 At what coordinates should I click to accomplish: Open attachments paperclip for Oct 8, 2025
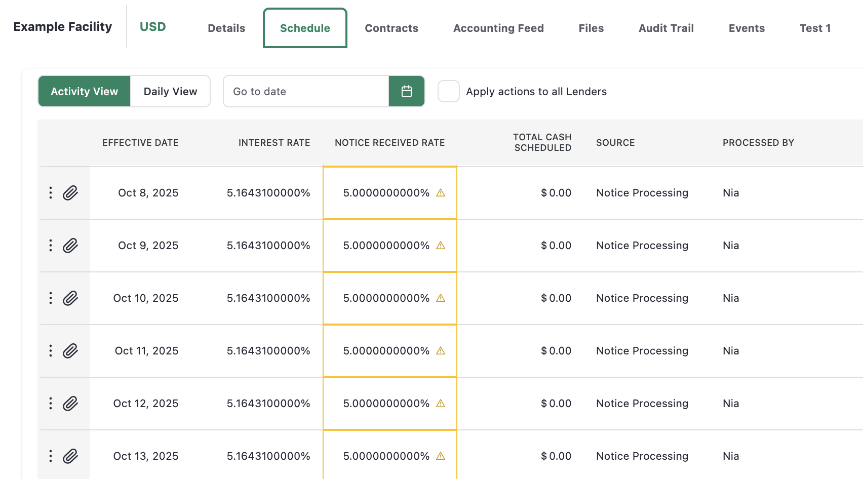70,193
